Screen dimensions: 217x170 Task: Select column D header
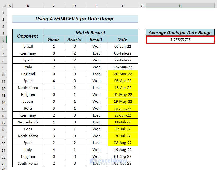click(x=74, y=6)
